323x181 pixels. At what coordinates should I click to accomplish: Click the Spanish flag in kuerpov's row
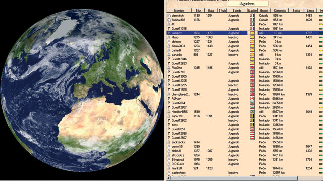point(252,33)
